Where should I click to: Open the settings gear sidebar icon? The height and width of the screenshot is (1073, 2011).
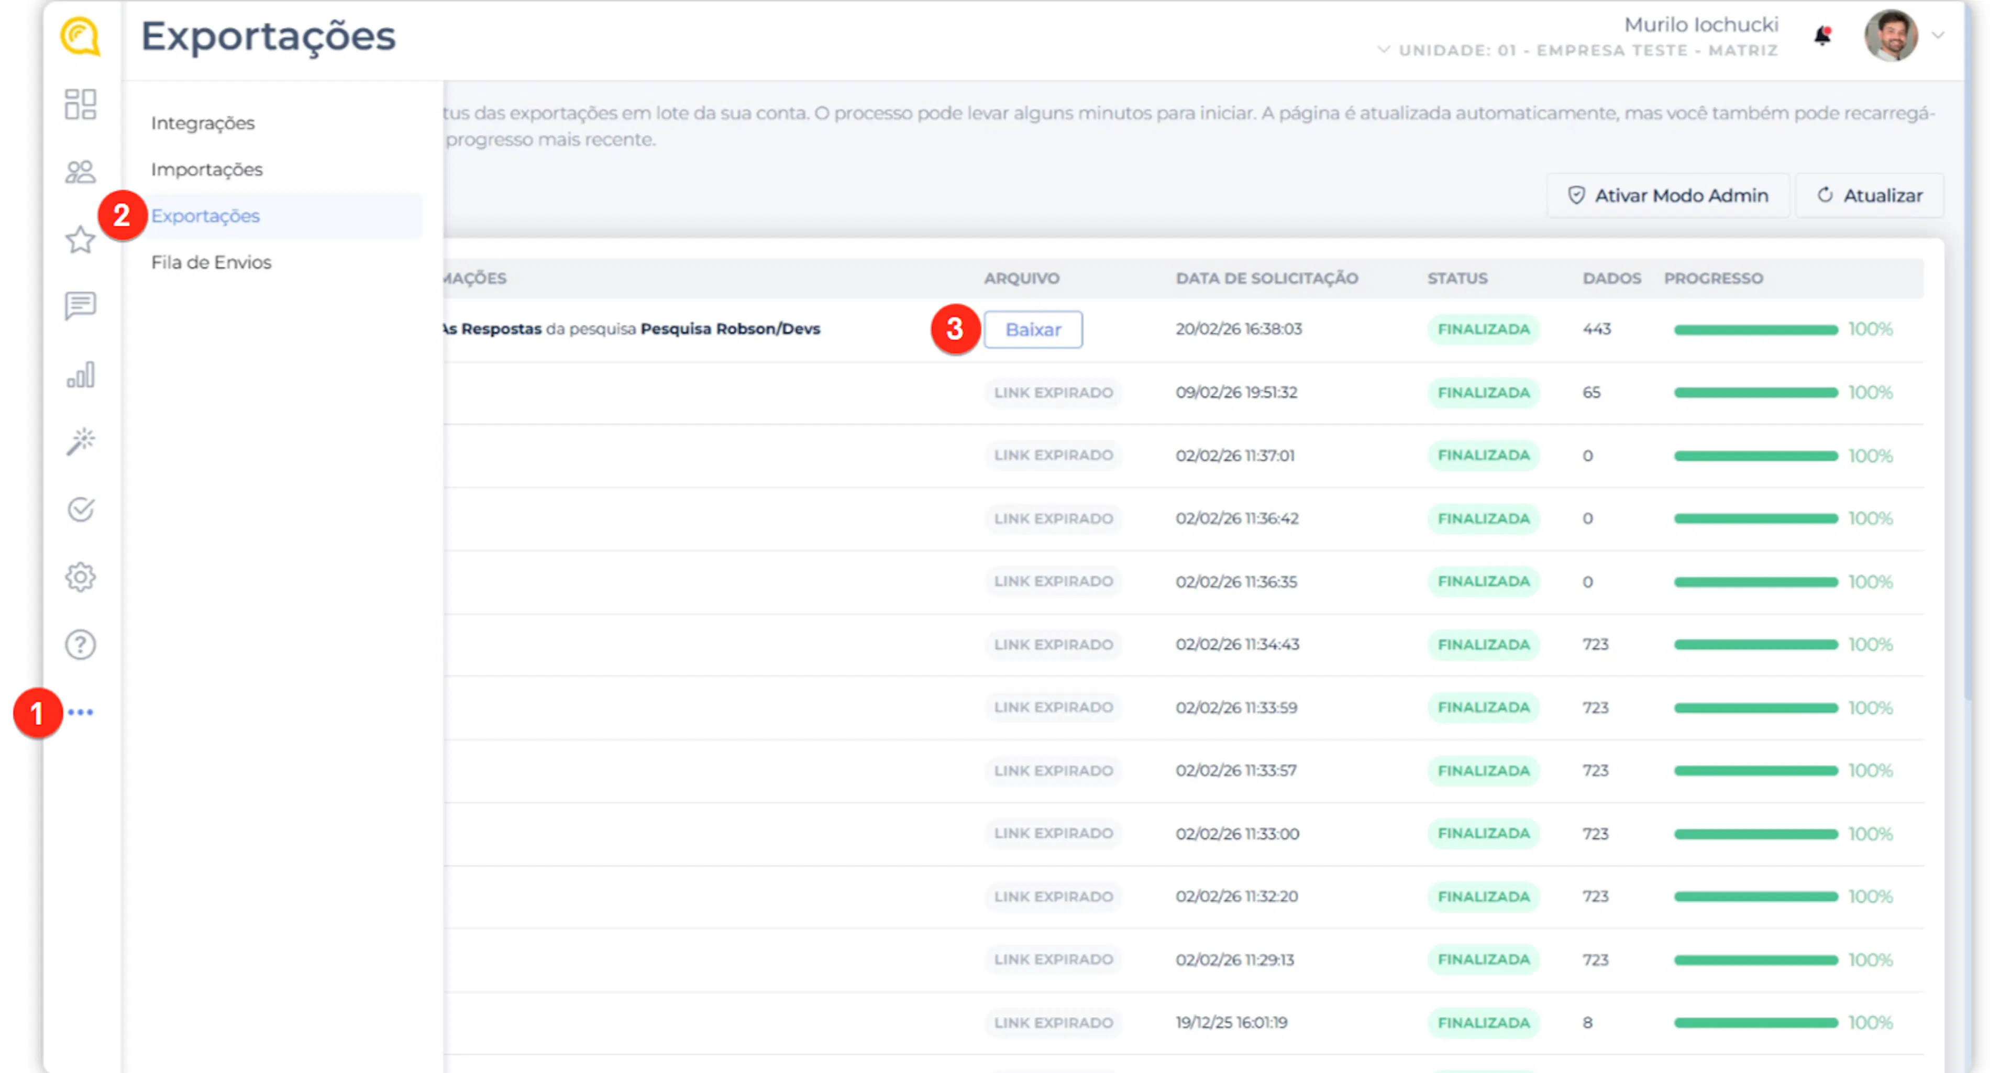(81, 578)
